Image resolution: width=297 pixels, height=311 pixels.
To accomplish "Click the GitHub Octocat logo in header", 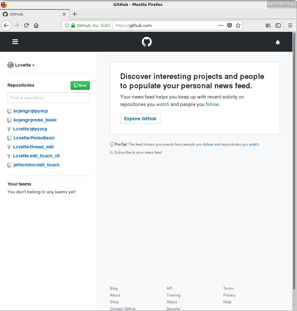I will pyautogui.click(x=147, y=42).
